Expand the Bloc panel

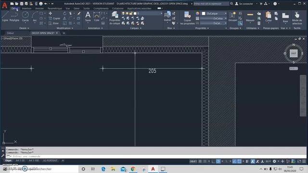[x=171, y=28]
